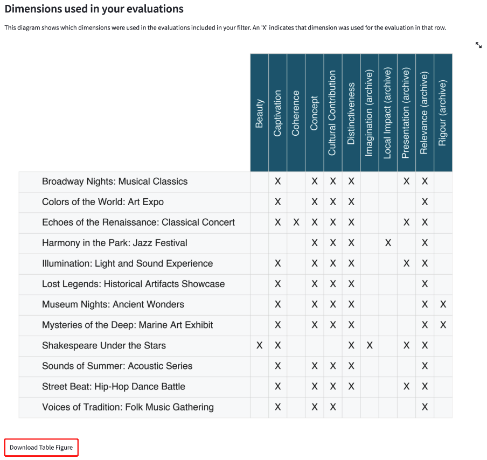Image resolution: width=487 pixels, height=460 pixels.
Task: Click the Captivation column header
Action: pos(277,113)
